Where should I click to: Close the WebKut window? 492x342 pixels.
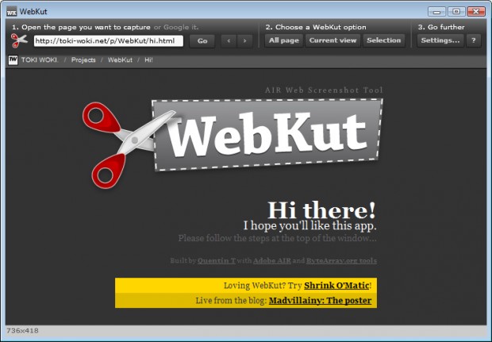(x=476, y=12)
